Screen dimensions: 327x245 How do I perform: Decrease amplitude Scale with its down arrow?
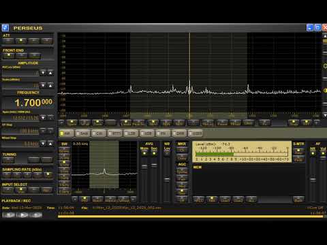pos(43,85)
